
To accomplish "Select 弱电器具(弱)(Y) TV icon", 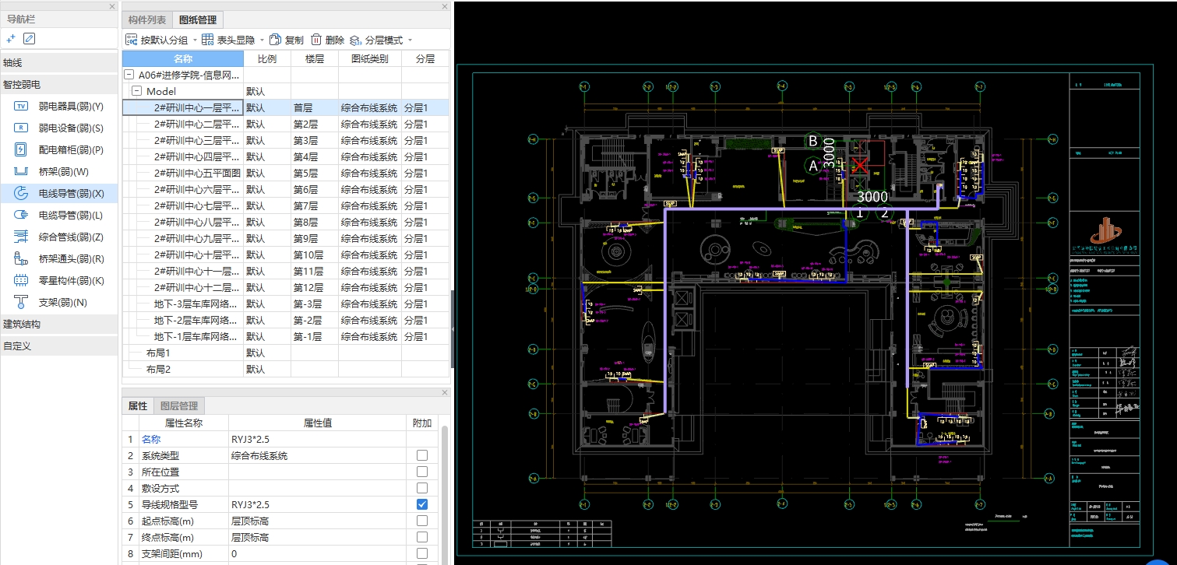I will 22,106.
